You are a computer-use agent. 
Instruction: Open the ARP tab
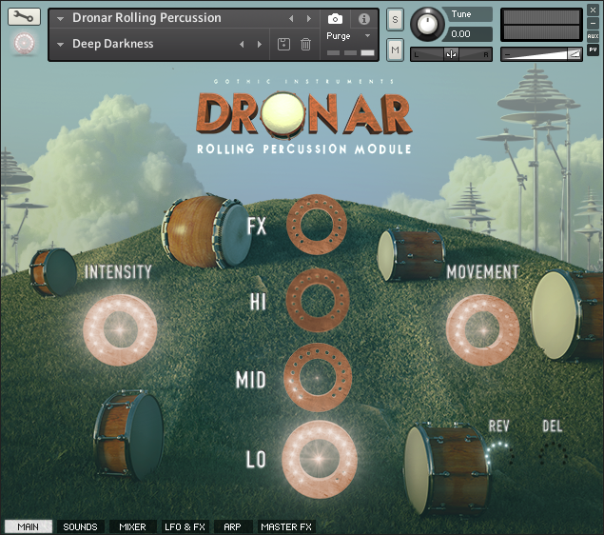(x=232, y=526)
